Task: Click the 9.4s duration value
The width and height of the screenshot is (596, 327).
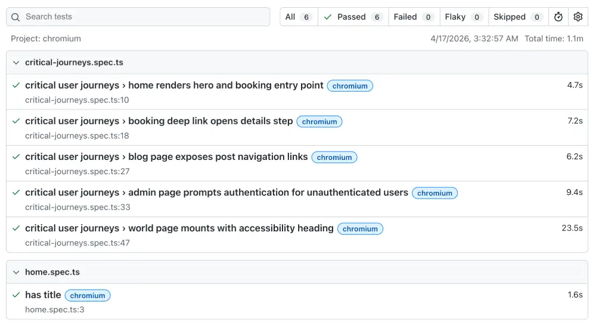Action: tap(575, 192)
